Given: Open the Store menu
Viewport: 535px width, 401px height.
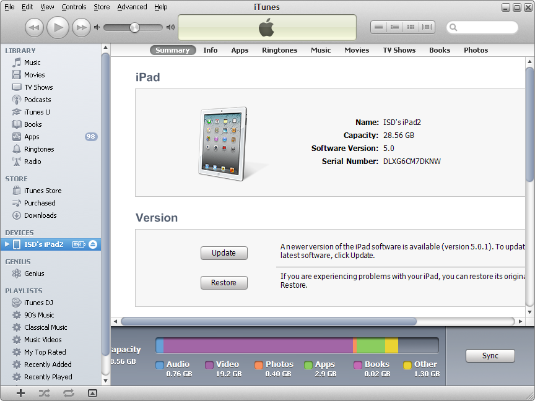Looking at the screenshot, I should pyautogui.click(x=102, y=7).
